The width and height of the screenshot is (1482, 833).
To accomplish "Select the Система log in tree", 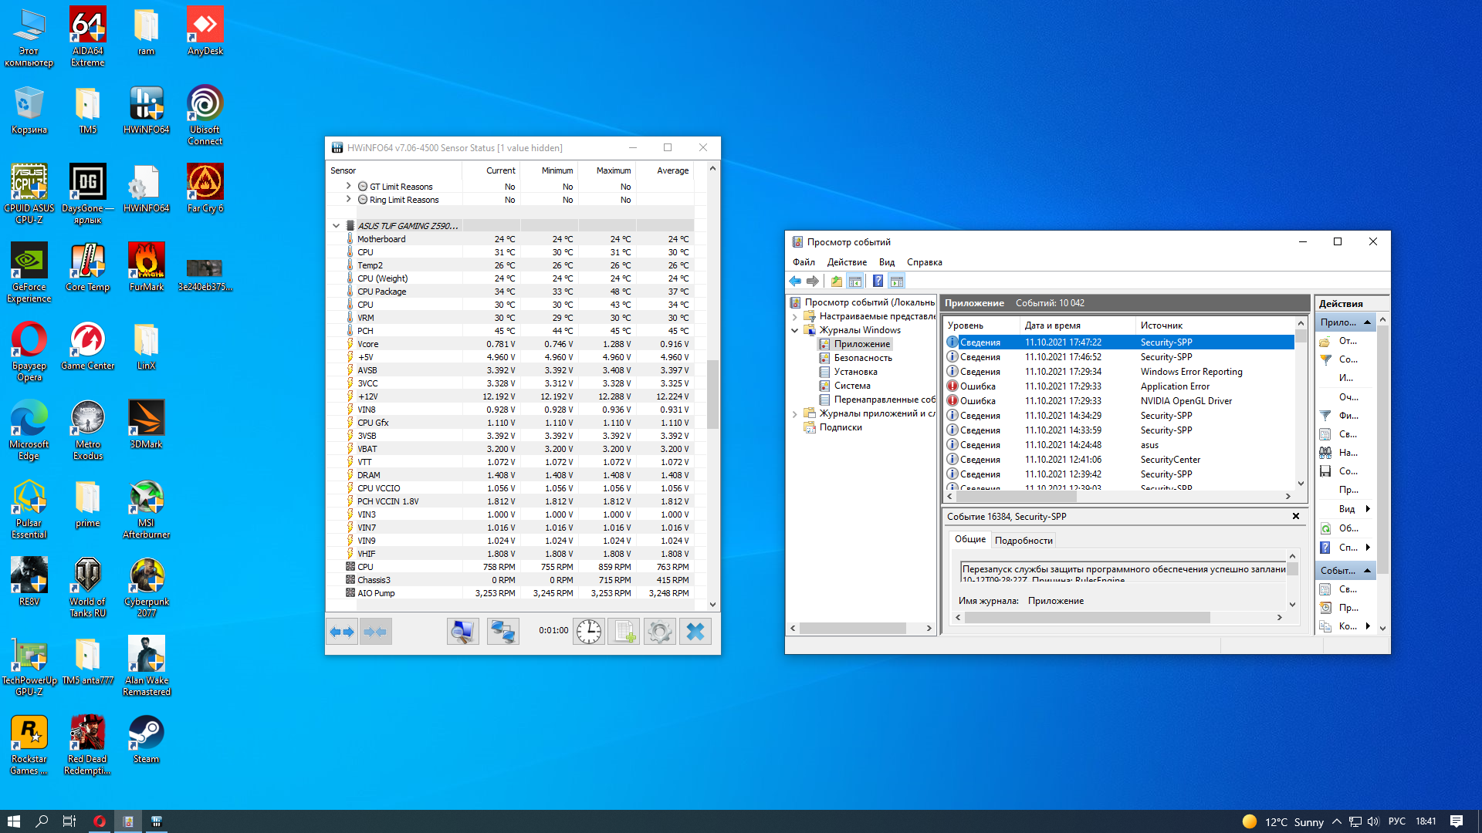I will pos(852,386).
